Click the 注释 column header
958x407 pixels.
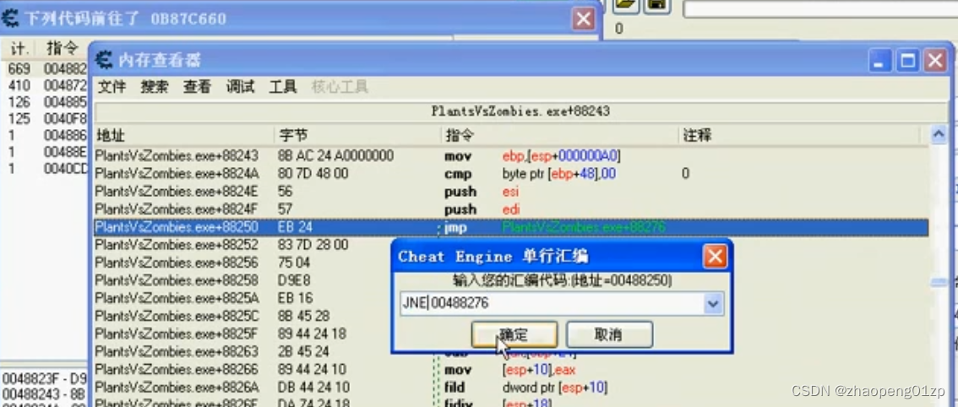[799, 135]
